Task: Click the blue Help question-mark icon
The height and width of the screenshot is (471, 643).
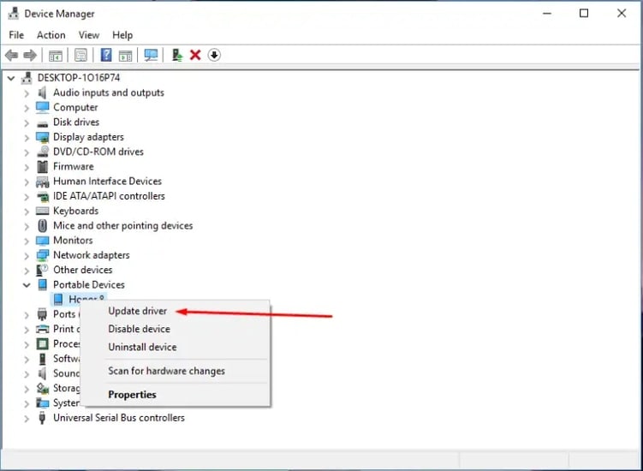Action: click(106, 55)
